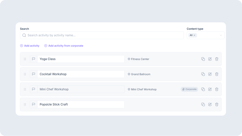
Task: Delete the Yoga Class activity
Action: point(217,59)
